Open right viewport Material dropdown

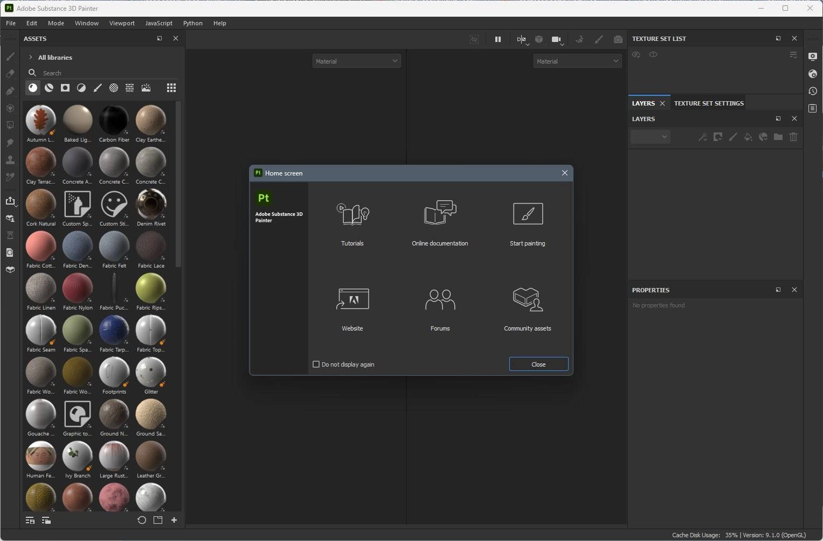(x=577, y=61)
